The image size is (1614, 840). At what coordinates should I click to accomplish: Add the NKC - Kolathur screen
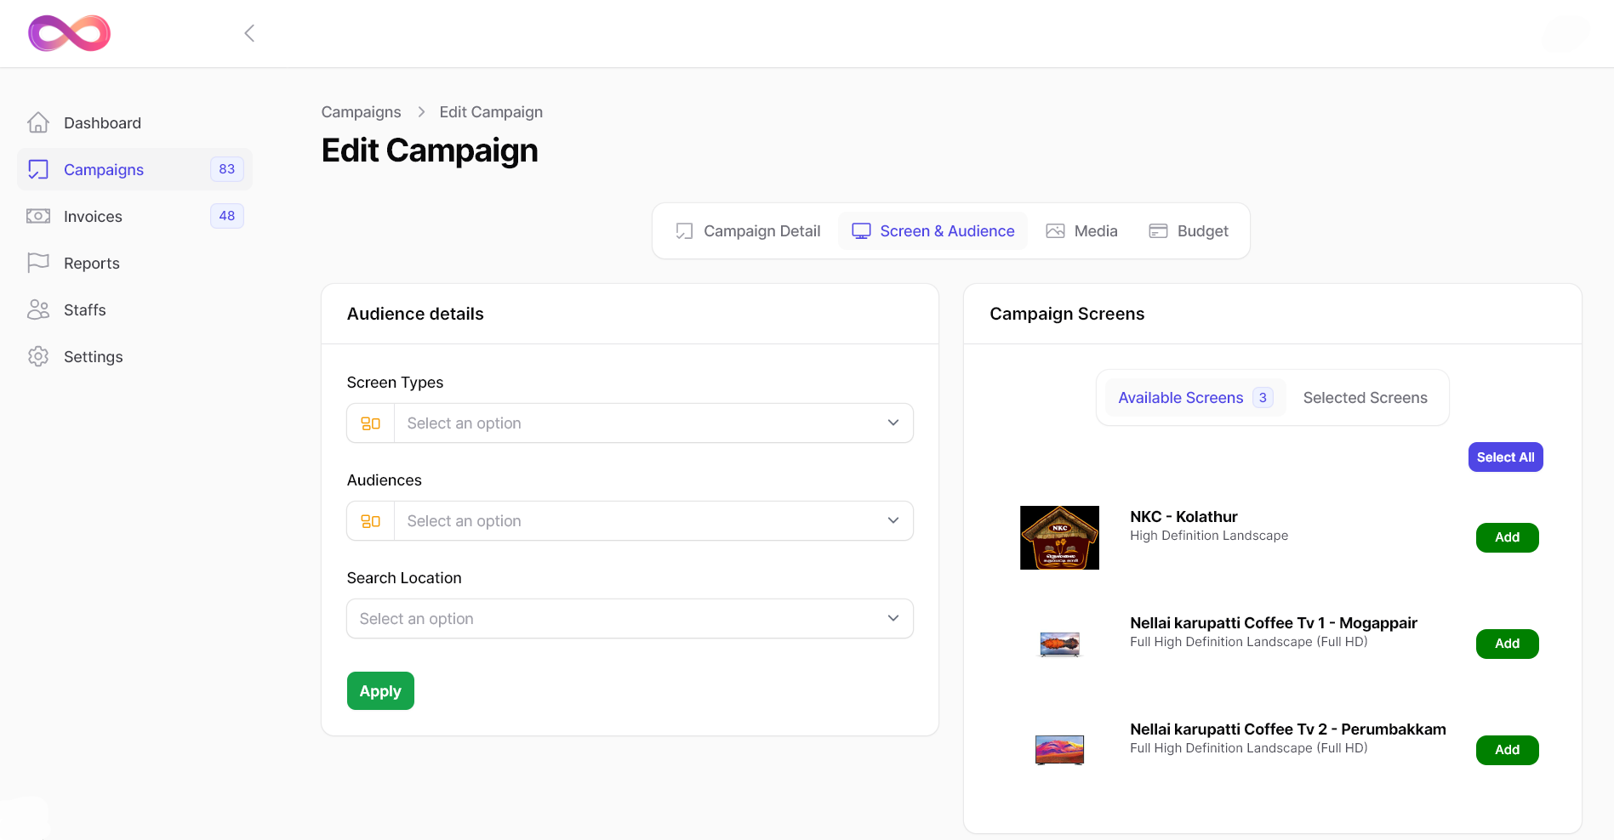tap(1507, 537)
